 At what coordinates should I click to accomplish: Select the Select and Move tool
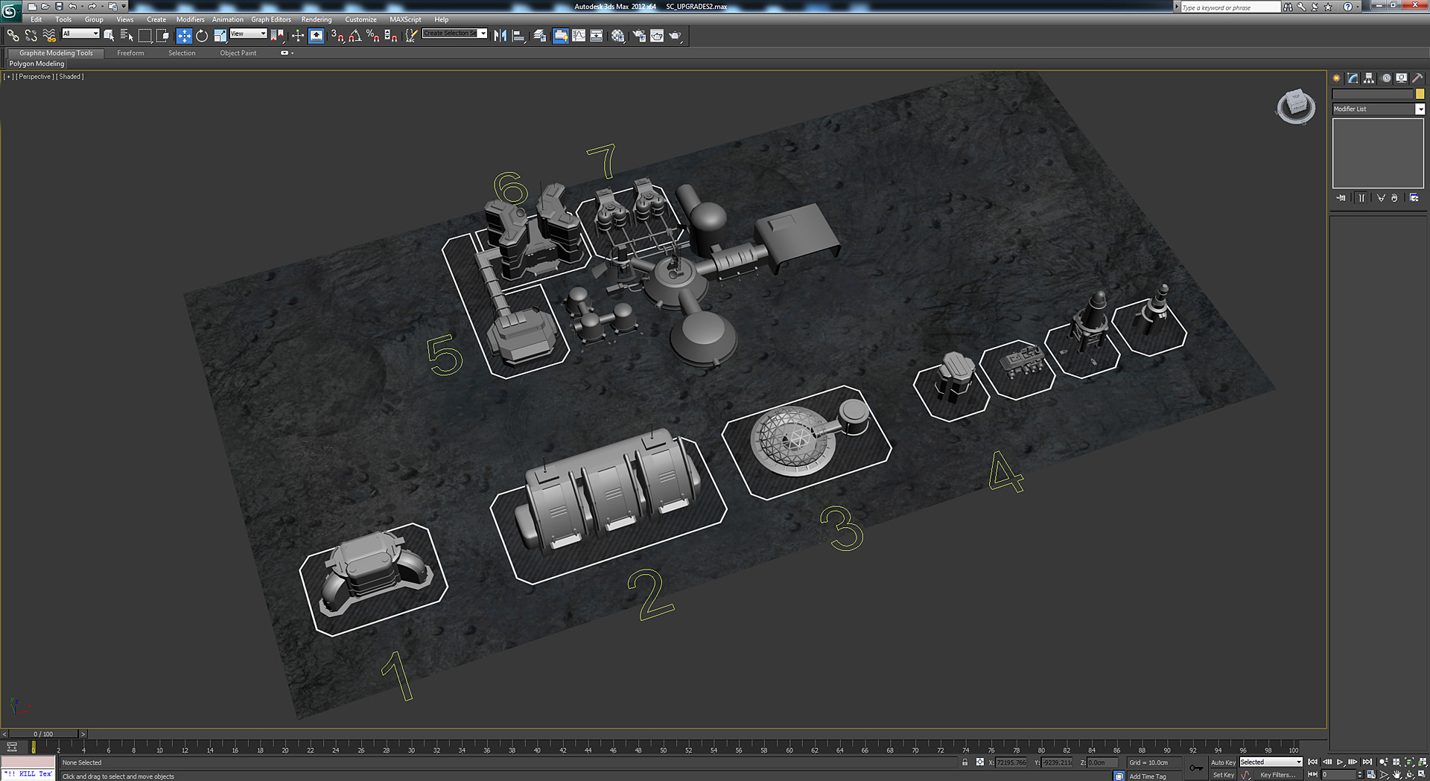(184, 35)
